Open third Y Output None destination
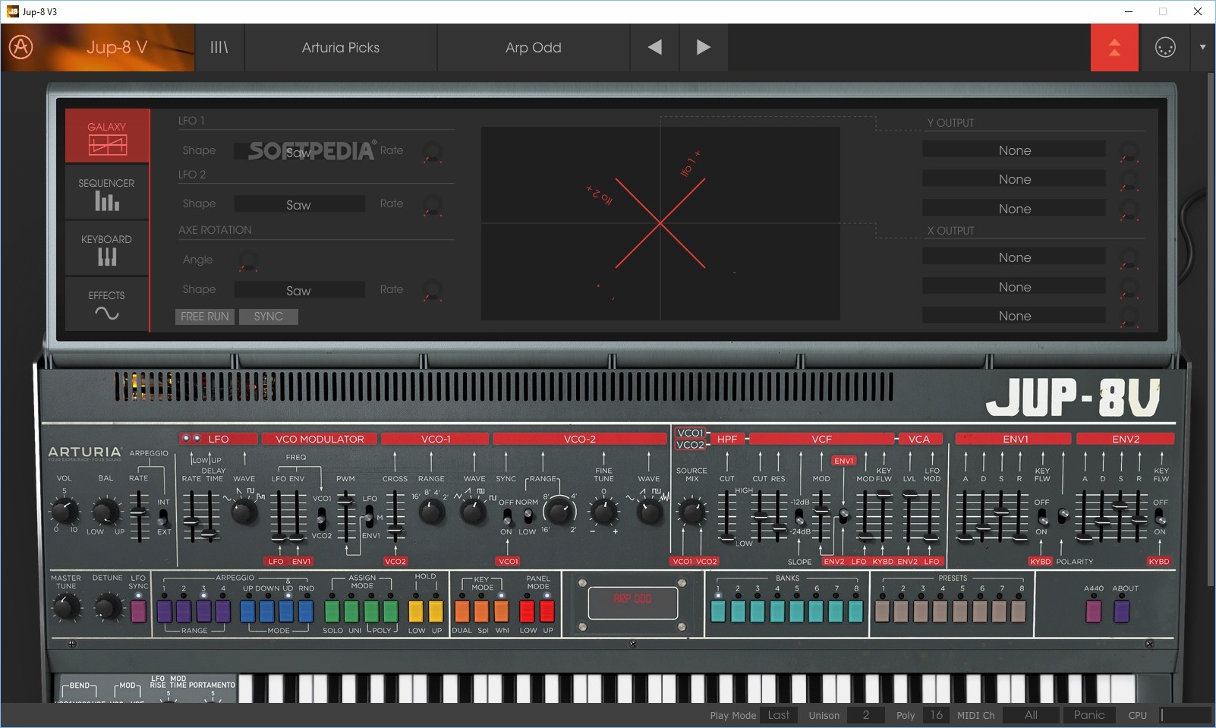 1014,209
